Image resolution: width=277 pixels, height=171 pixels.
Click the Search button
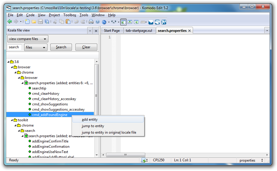[61, 47]
